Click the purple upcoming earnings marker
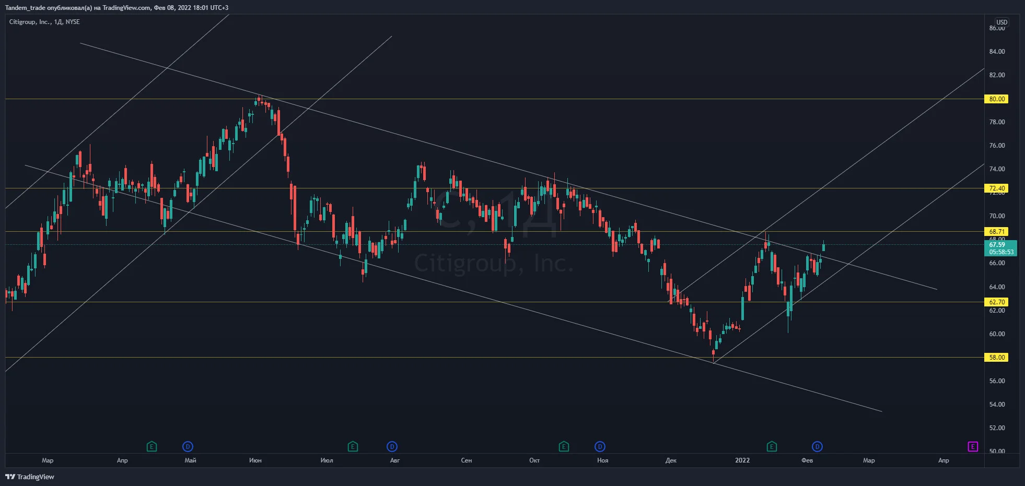This screenshot has height=486, width=1025. pyautogui.click(x=973, y=446)
